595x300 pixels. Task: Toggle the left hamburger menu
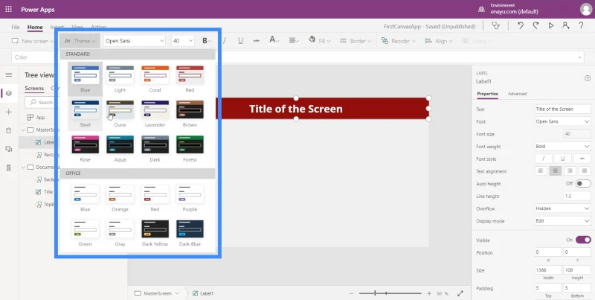(x=9, y=74)
